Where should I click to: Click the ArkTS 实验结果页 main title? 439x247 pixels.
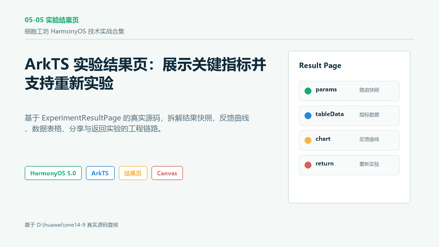tap(145, 74)
